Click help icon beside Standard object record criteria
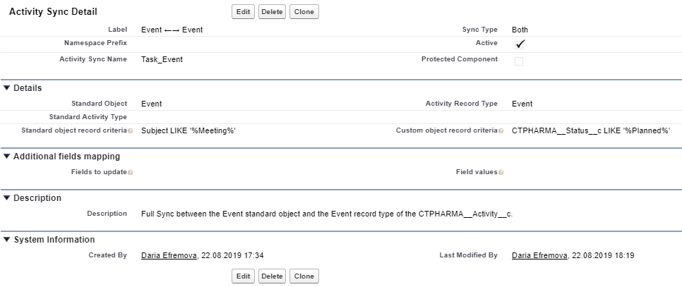The image size is (682, 287). click(x=131, y=131)
